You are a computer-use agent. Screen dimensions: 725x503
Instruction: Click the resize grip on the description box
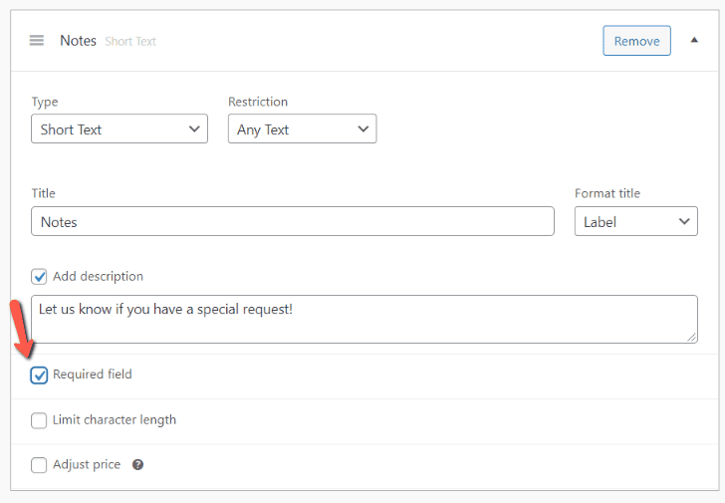coord(691,338)
